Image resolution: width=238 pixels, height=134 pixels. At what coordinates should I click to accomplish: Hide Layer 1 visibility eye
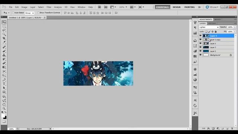tap(200, 44)
